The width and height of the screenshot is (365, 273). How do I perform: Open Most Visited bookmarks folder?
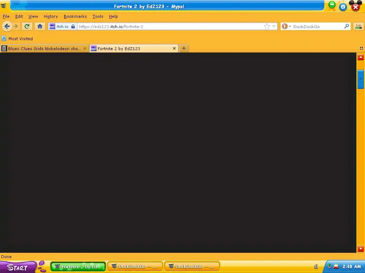click(17, 38)
